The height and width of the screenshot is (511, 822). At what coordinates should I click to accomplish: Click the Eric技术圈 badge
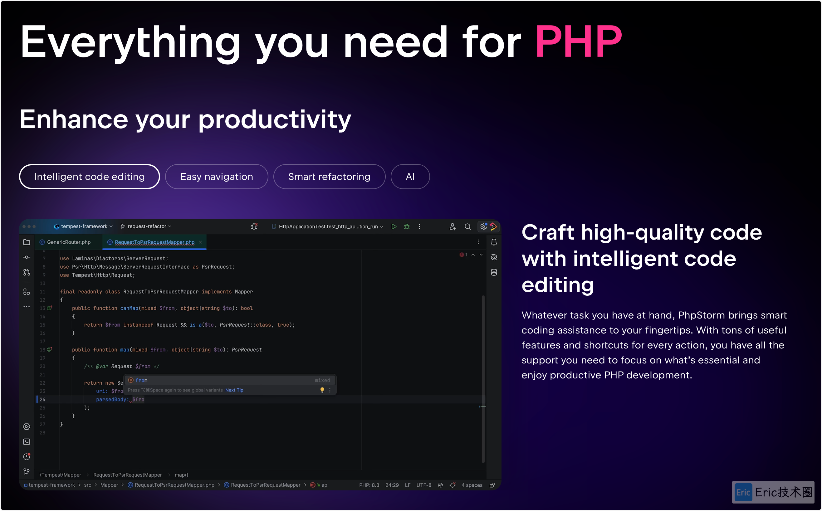click(773, 492)
